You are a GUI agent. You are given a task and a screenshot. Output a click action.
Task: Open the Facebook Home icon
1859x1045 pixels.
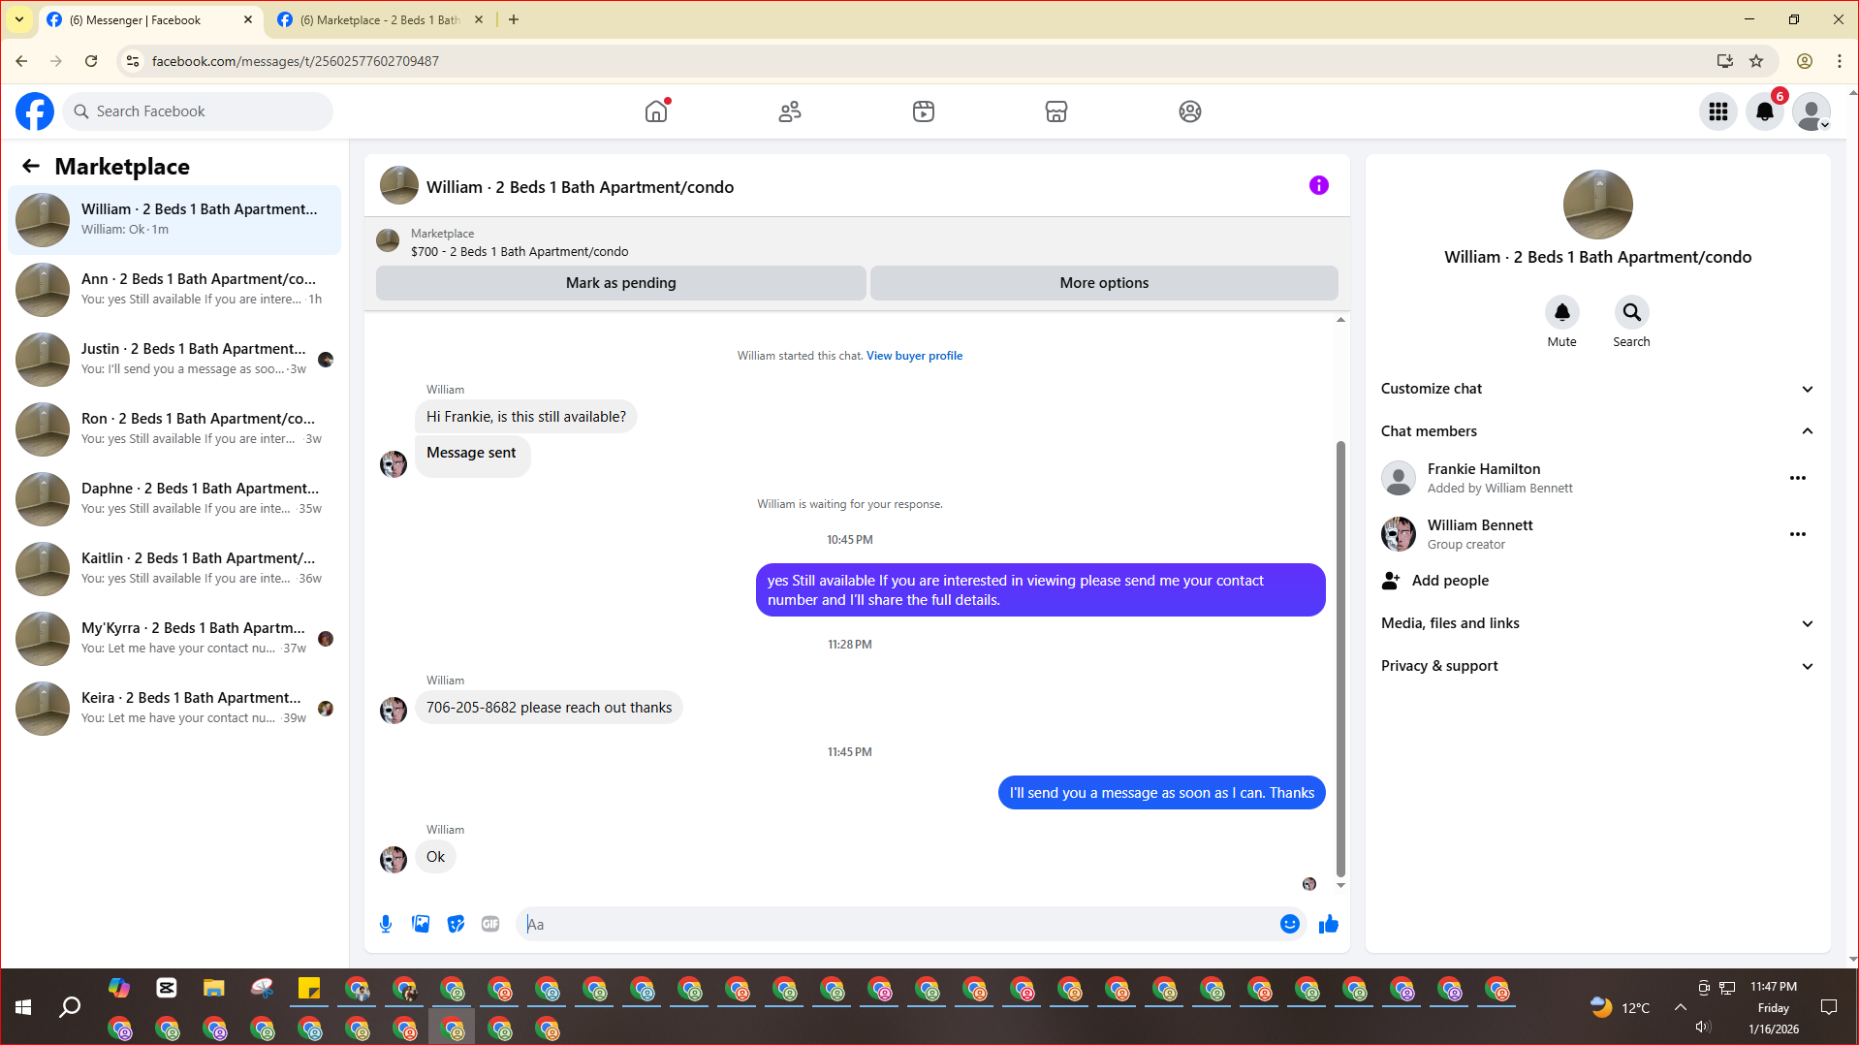pos(656,111)
